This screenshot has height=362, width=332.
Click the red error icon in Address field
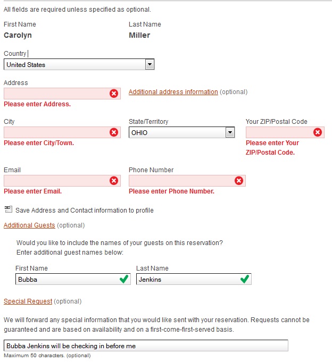(x=114, y=94)
